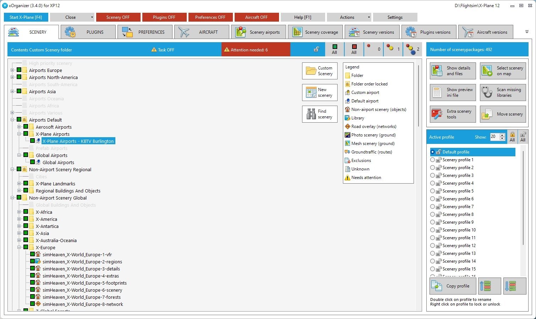Select Scenery profile 3 radio button

click(x=432, y=175)
